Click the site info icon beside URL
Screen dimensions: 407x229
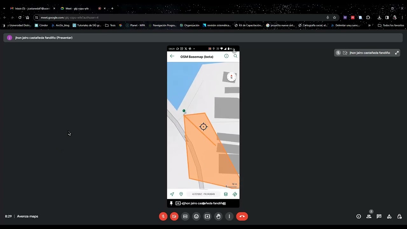37,17
